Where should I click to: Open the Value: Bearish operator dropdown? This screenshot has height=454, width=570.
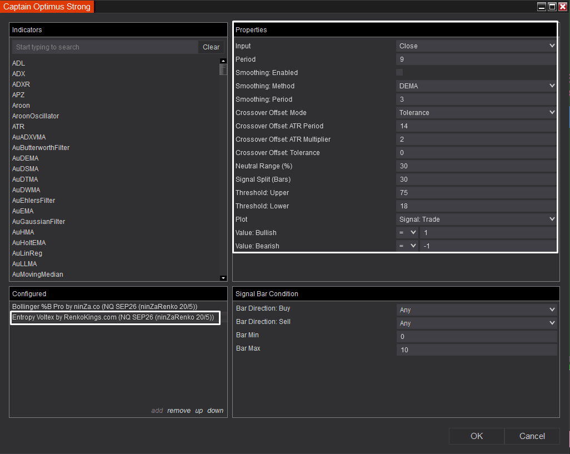click(407, 246)
